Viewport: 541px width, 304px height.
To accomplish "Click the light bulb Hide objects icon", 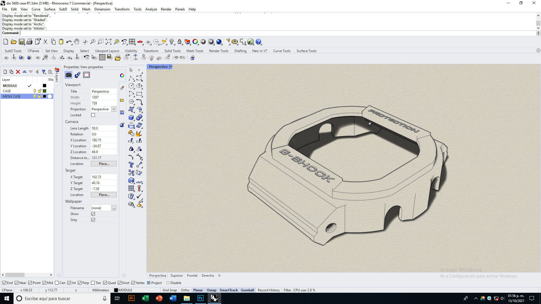I will 172,42.
